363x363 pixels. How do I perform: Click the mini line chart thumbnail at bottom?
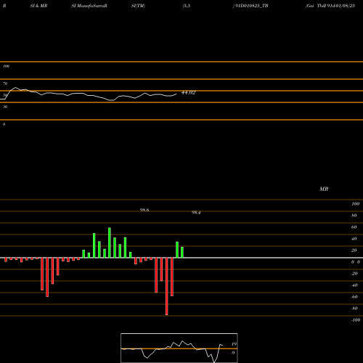(179, 348)
